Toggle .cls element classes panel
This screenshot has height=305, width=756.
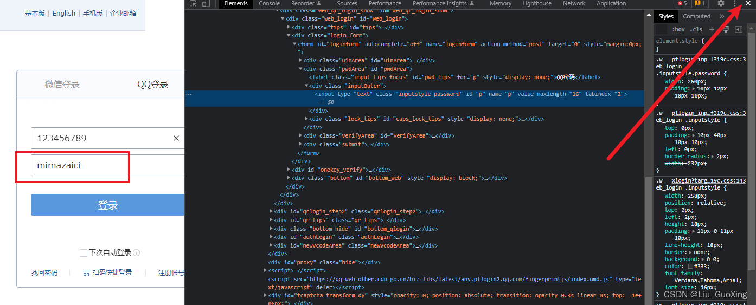tap(696, 29)
